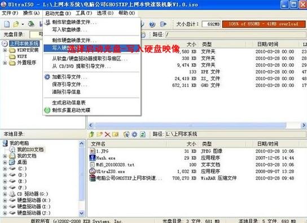Open the 选项(O) menu
This screenshot has width=307, height=223.
click(105, 13)
